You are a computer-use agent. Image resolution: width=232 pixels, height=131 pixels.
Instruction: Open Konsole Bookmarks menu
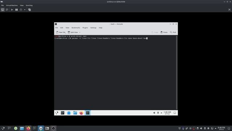76,28
